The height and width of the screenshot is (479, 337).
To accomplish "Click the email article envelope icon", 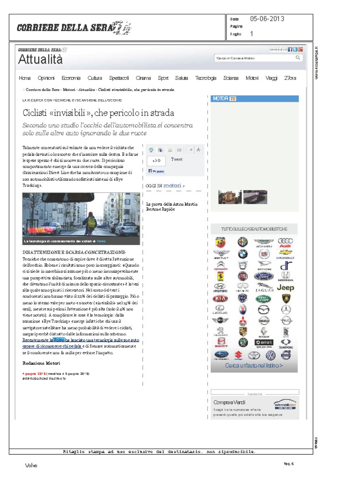I will coord(179,150).
